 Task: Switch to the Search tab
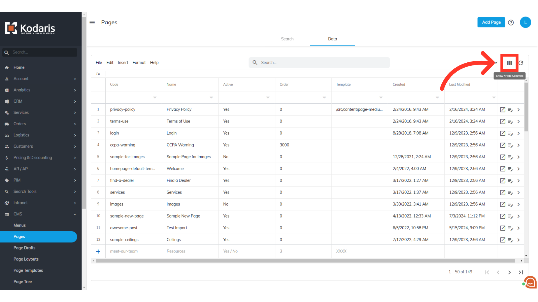[287, 39]
